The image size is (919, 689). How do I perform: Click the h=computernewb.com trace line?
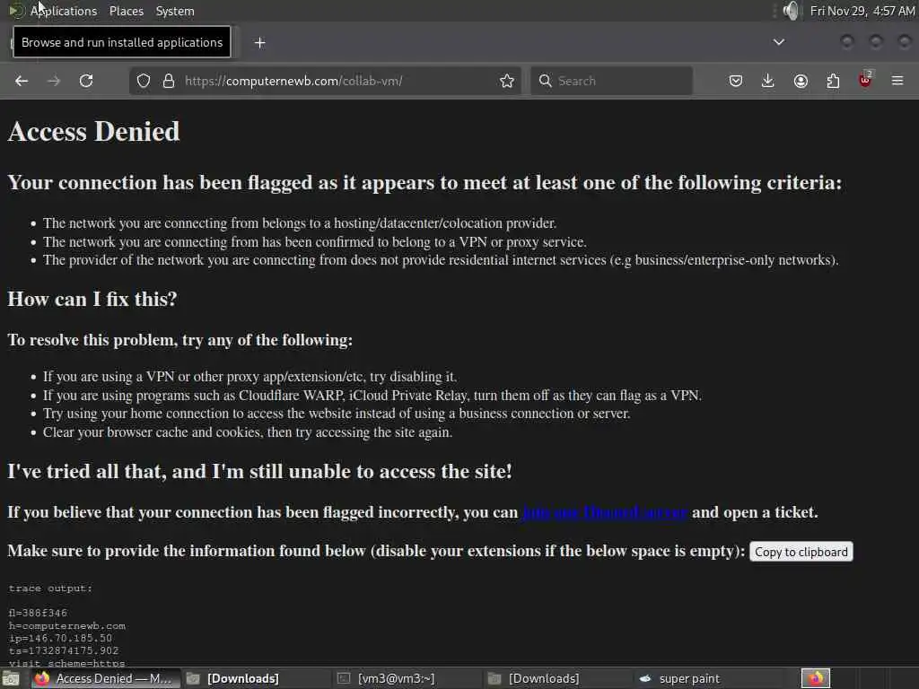pyautogui.click(x=66, y=625)
